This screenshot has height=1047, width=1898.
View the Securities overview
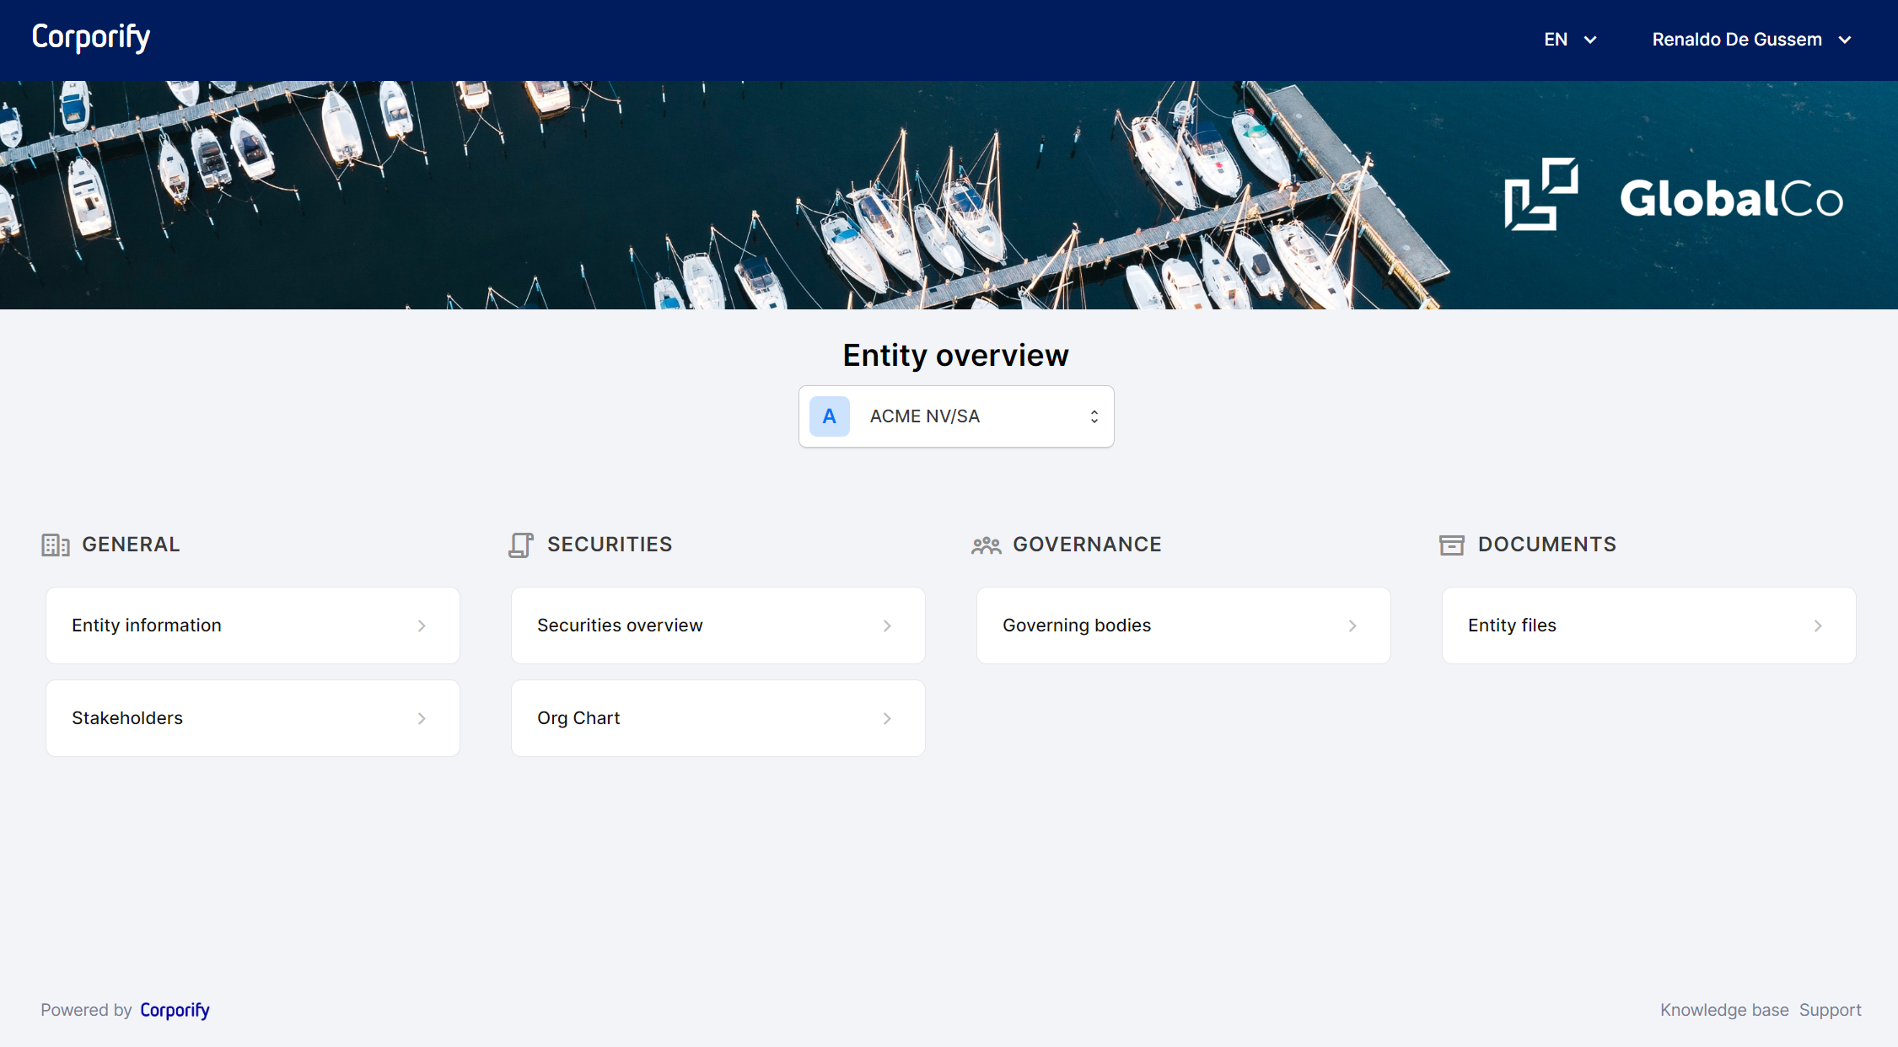(718, 625)
